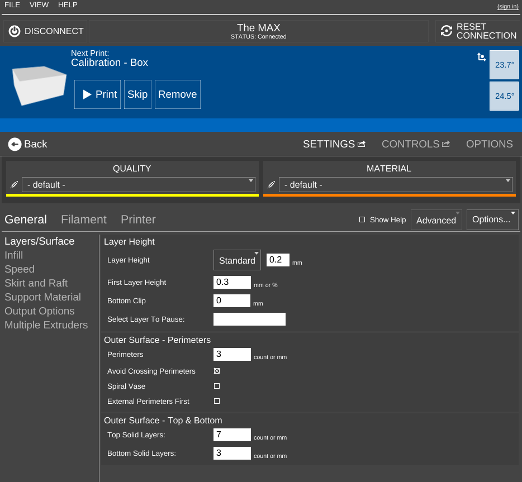The height and width of the screenshot is (482, 522).
Task: Click the pencil edit icon for Quality
Action: point(14,185)
